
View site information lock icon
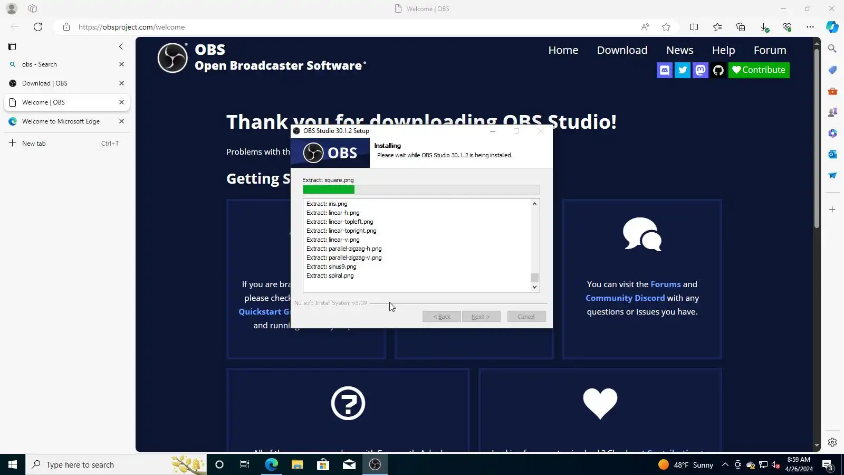click(x=66, y=27)
